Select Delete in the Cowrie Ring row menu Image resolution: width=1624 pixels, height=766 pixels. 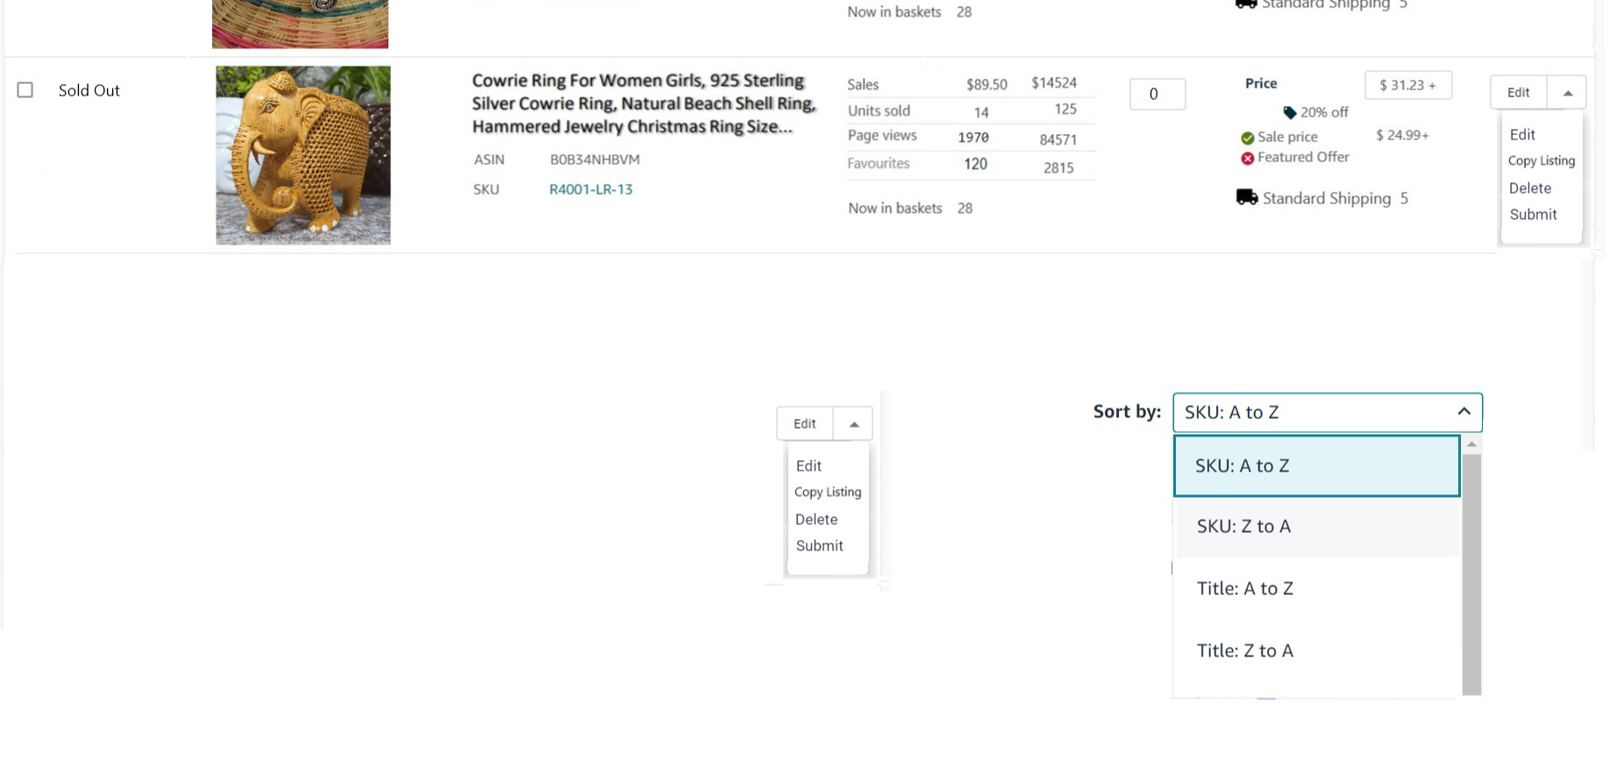pyautogui.click(x=1529, y=188)
